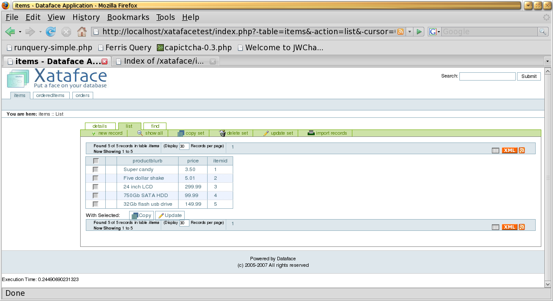Switch to the find view tab

[x=155, y=126]
